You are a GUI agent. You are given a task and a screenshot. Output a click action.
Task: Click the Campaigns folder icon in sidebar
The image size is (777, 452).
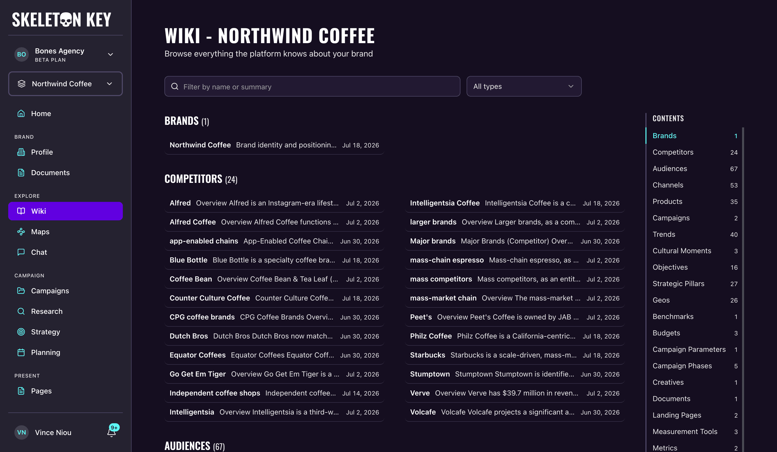(21, 290)
